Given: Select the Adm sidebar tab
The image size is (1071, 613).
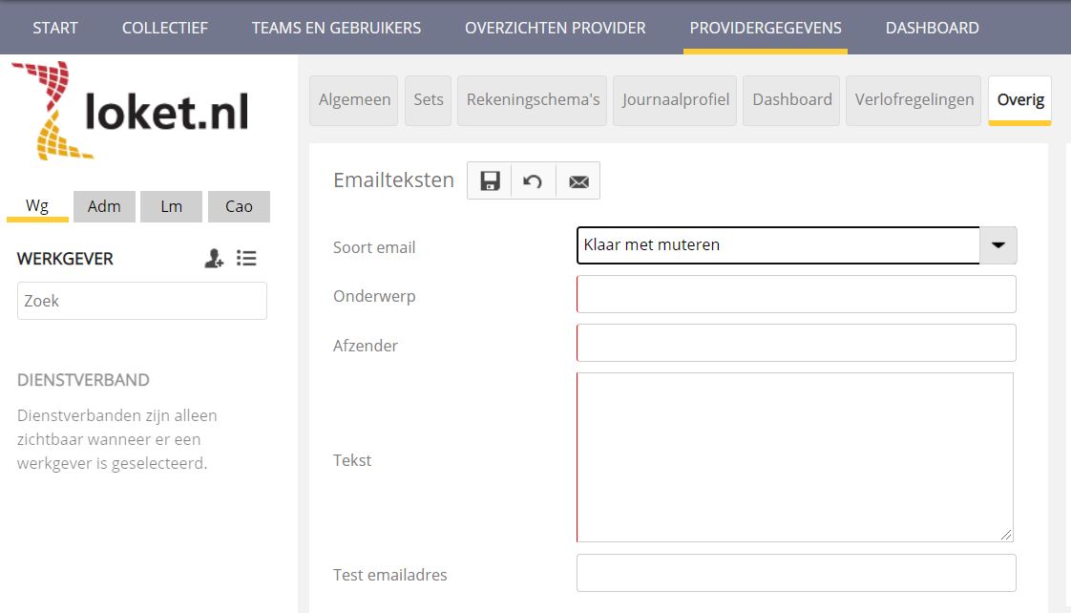Looking at the screenshot, I should point(104,206).
